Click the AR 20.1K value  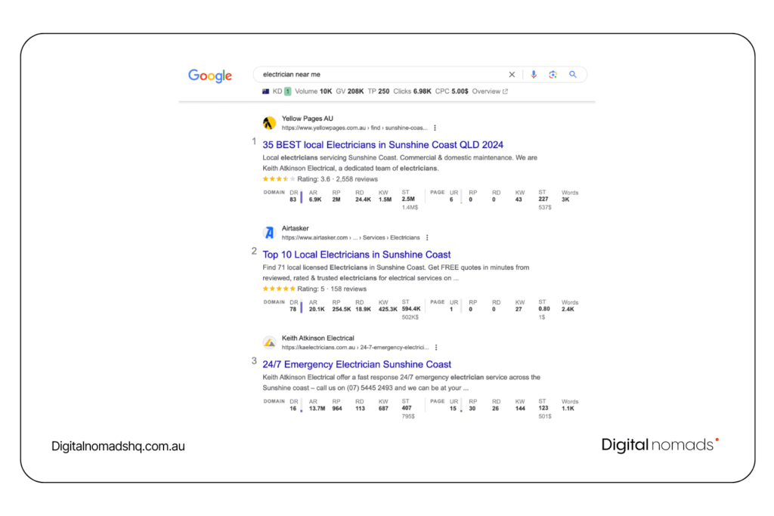(317, 309)
